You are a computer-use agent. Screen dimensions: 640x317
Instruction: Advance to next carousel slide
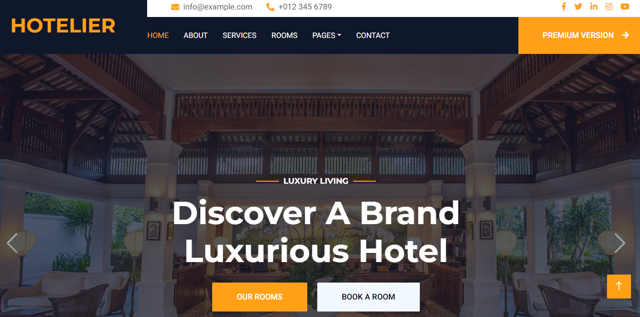pos(619,243)
